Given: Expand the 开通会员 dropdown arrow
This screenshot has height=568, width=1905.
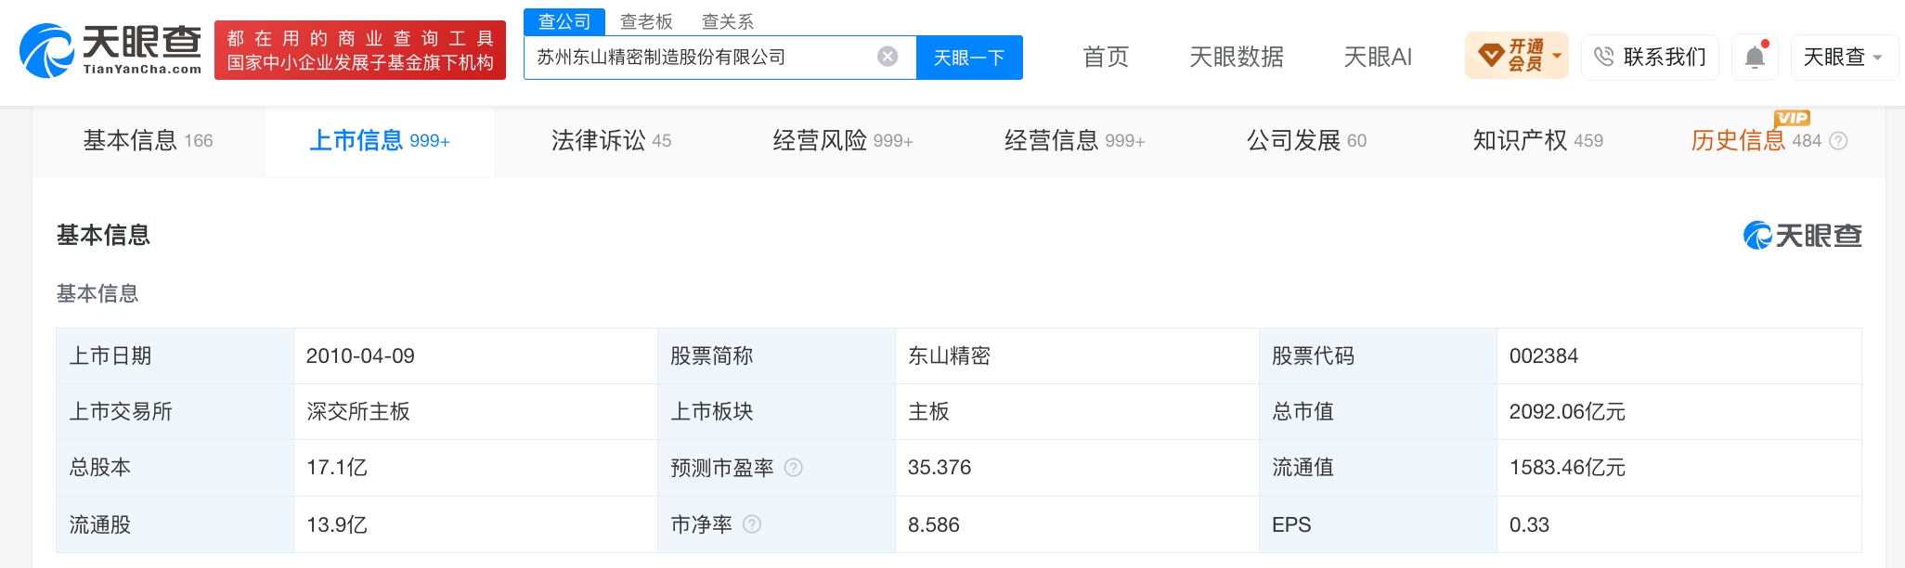Looking at the screenshot, I should pos(1557,56).
